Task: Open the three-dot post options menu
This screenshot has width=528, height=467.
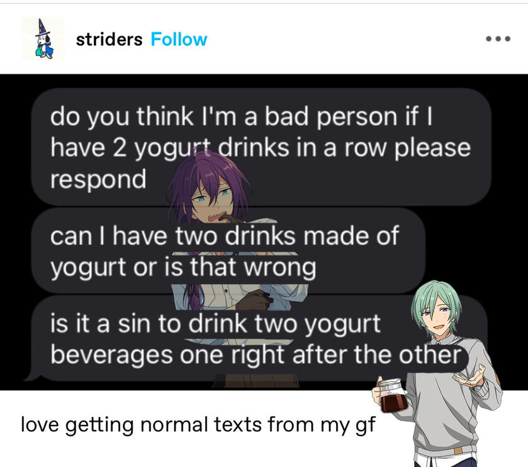Action: (498, 39)
